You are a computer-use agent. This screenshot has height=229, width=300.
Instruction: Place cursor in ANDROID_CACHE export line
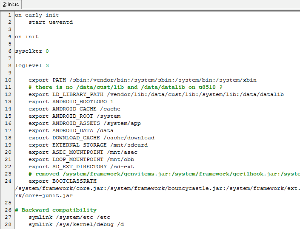(x=74, y=109)
